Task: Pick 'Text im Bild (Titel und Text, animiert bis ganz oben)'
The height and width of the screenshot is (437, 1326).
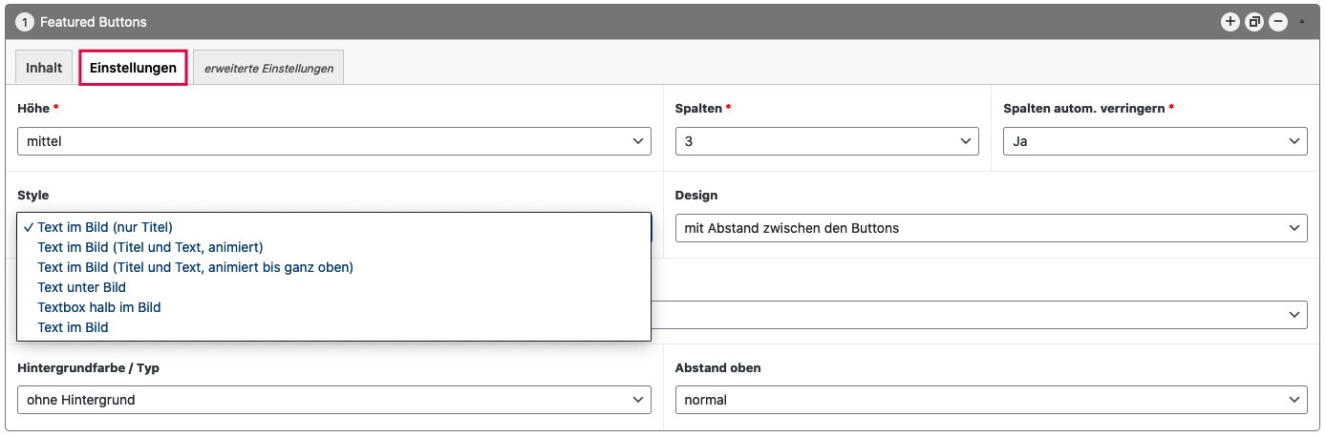Action: (x=195, y=267)
